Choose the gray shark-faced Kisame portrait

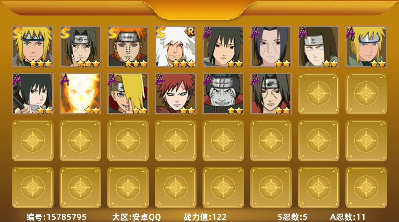pos(223,94)
